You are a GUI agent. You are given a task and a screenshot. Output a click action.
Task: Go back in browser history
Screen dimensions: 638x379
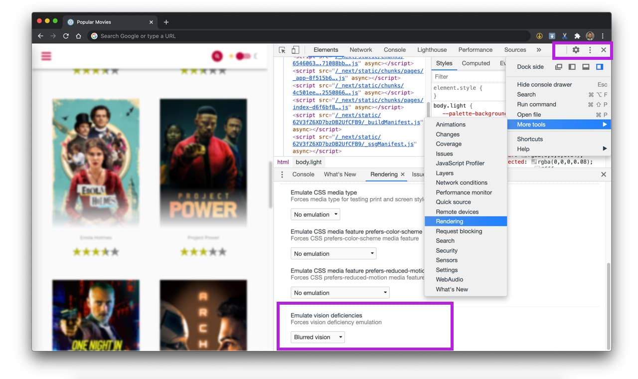tap(40, 36)
